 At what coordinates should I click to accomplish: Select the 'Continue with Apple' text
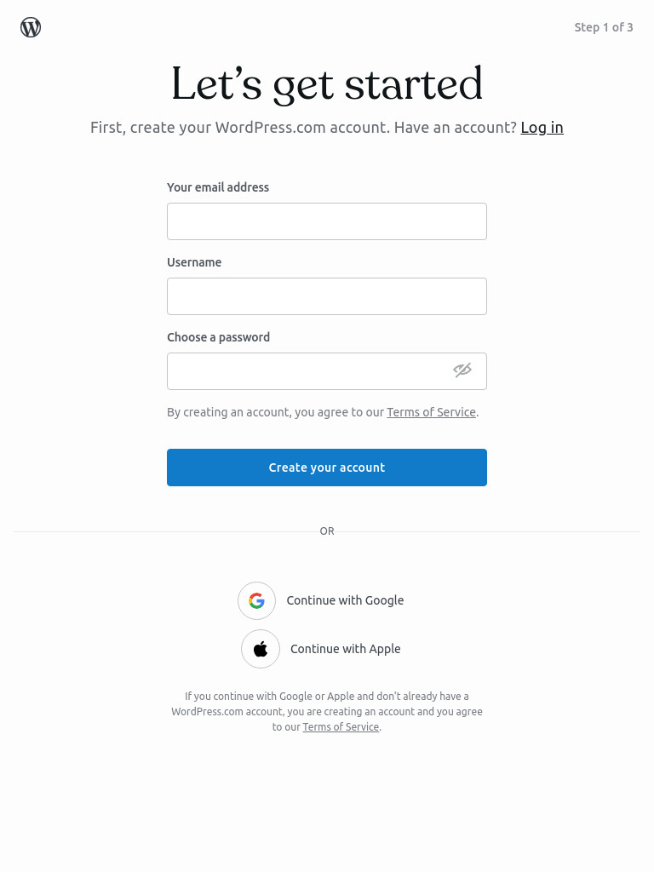pos(346,649)
